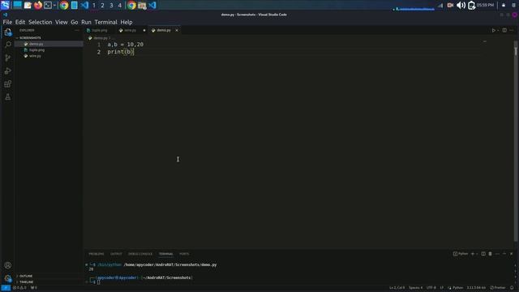Viewport: 519px width, 292px height.
Task: Open the View menu
Action: tap(62, 22)
